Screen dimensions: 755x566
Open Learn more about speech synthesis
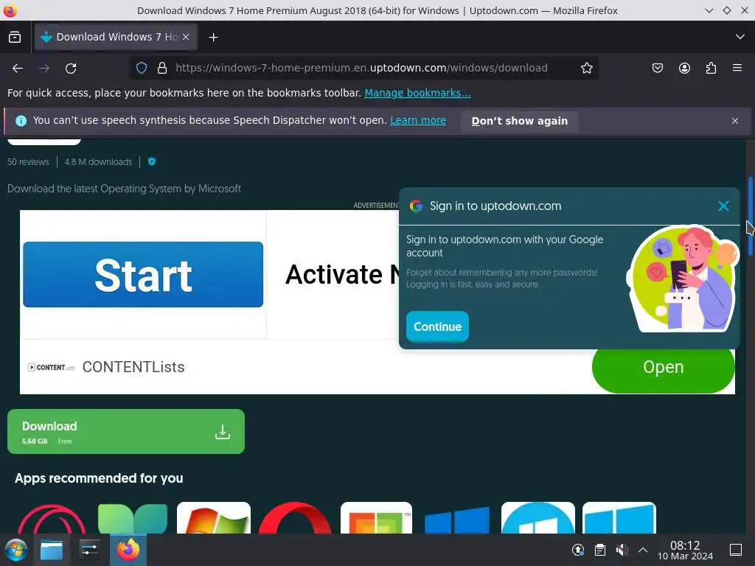tap(418, 120)
